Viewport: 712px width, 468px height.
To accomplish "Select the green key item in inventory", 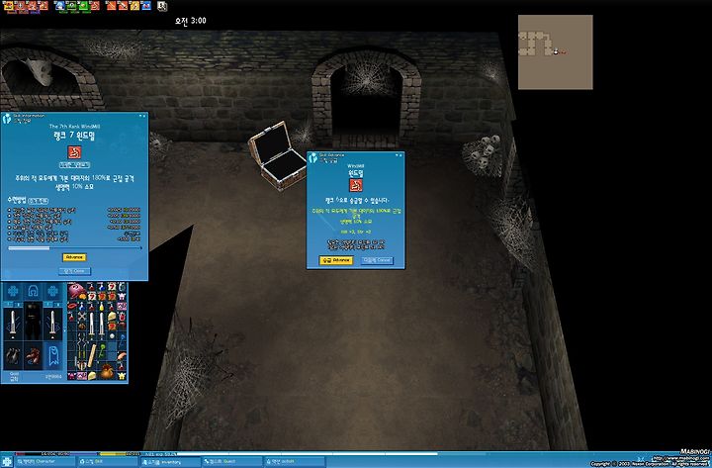I will (x=102, y=351).
